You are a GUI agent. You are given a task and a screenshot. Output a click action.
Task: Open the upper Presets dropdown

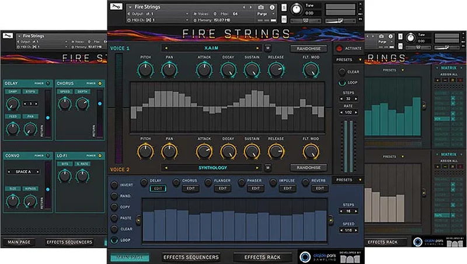[348, 60]
